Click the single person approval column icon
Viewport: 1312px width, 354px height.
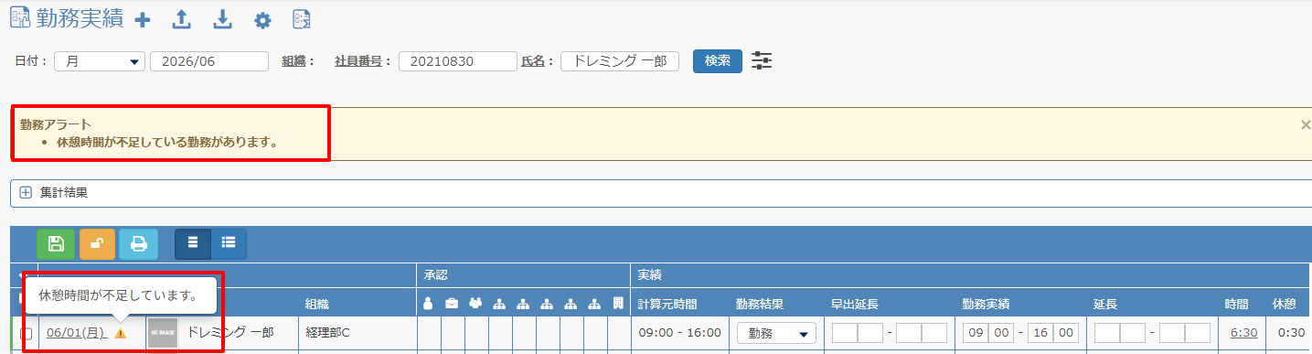(x=429, y=304)
